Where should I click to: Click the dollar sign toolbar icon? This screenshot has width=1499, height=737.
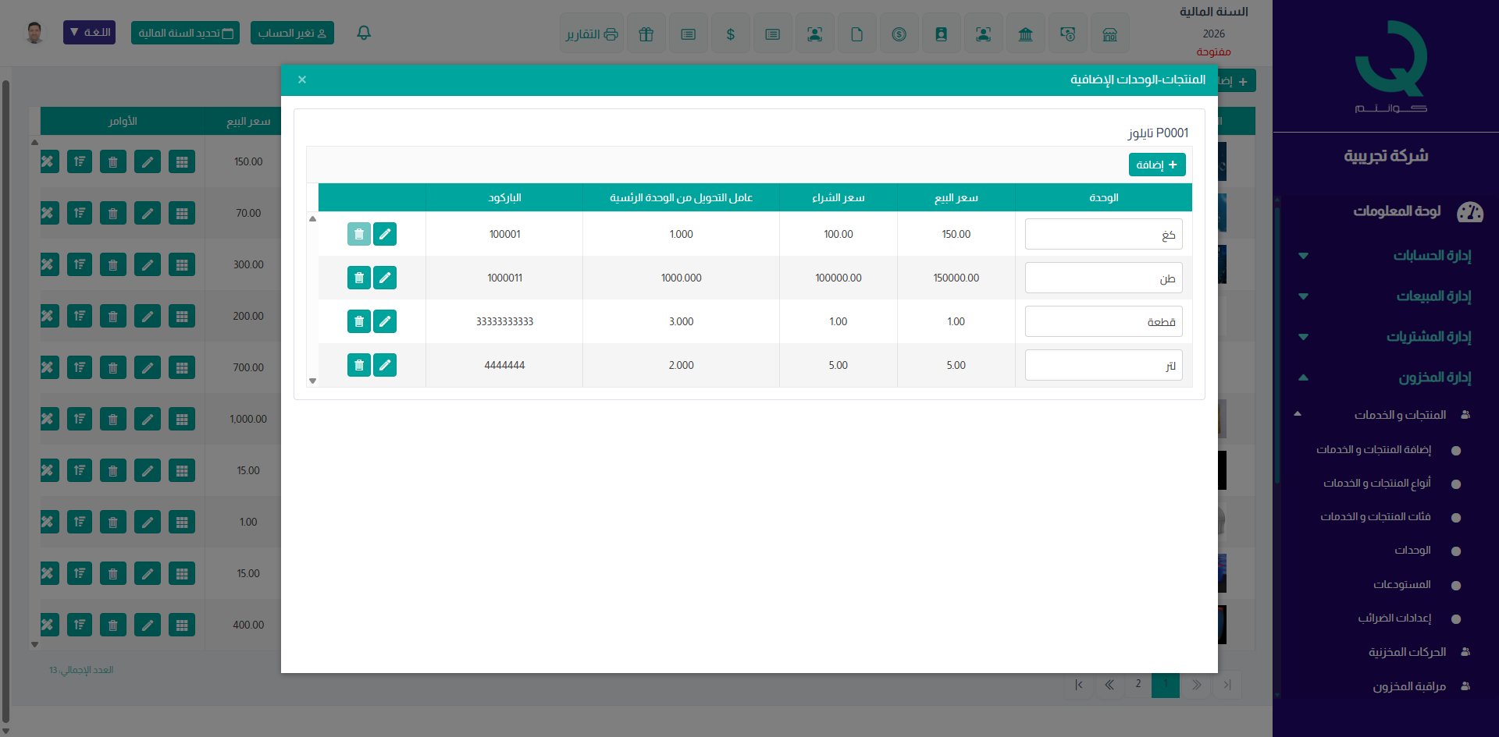(x=730, y=34)
